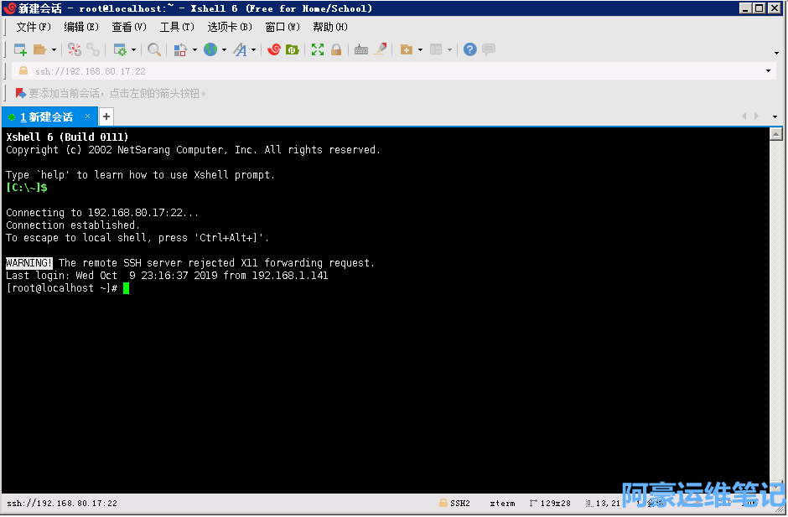788x517 pixels.
Task: Click the lock screen padlock icon
Action: point(336,50)
